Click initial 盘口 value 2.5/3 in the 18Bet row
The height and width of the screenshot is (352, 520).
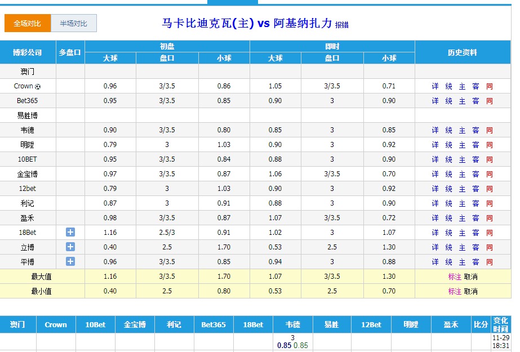coord(167,233)
